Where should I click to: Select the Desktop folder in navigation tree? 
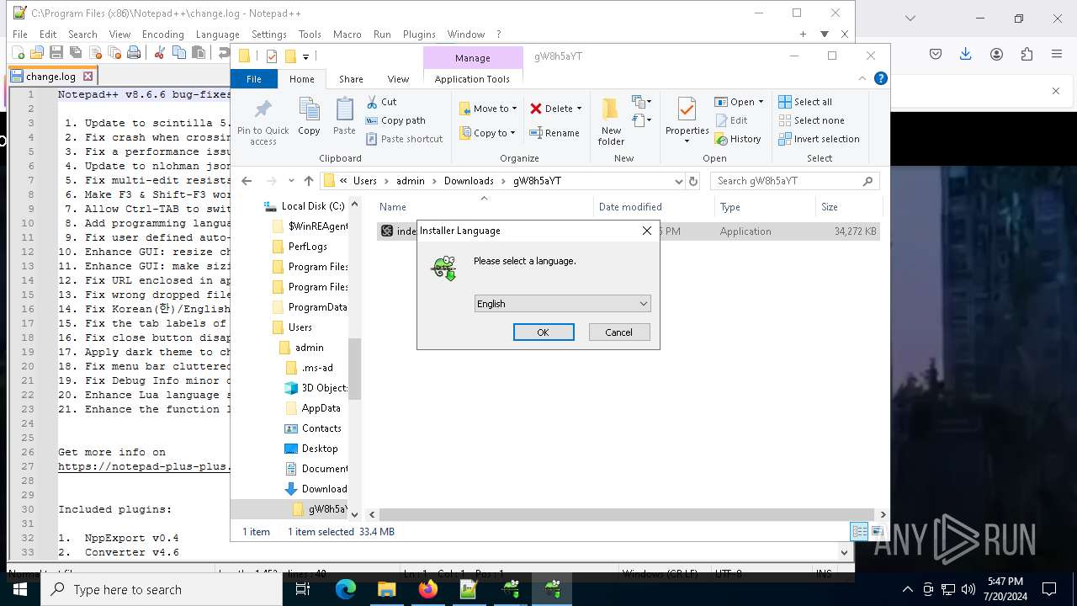[x=320, y=449]
